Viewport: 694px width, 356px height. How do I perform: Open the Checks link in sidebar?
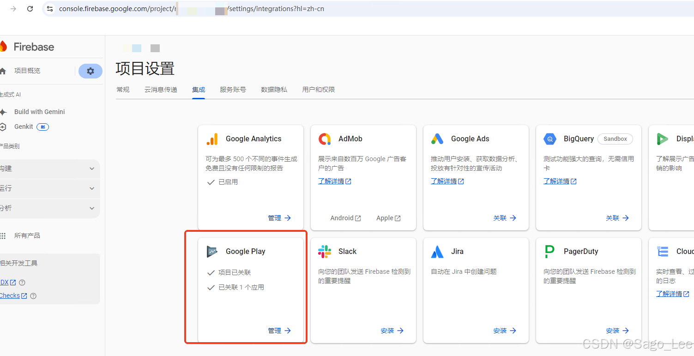click(x=13, y=296)
